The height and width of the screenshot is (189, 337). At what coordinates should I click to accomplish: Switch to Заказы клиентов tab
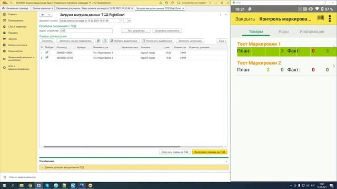coord(42,8)
